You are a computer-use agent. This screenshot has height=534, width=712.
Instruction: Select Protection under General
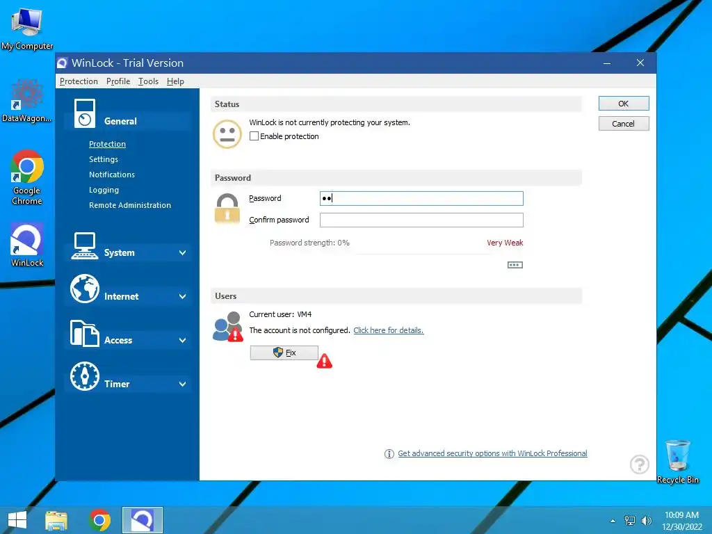[x=107, y=144]
